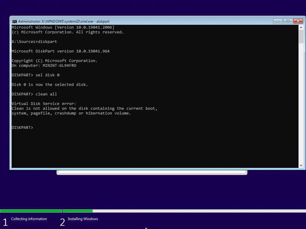Click the completed Collecting information progress bar
The image size is (306, 229).
(31, 211)
